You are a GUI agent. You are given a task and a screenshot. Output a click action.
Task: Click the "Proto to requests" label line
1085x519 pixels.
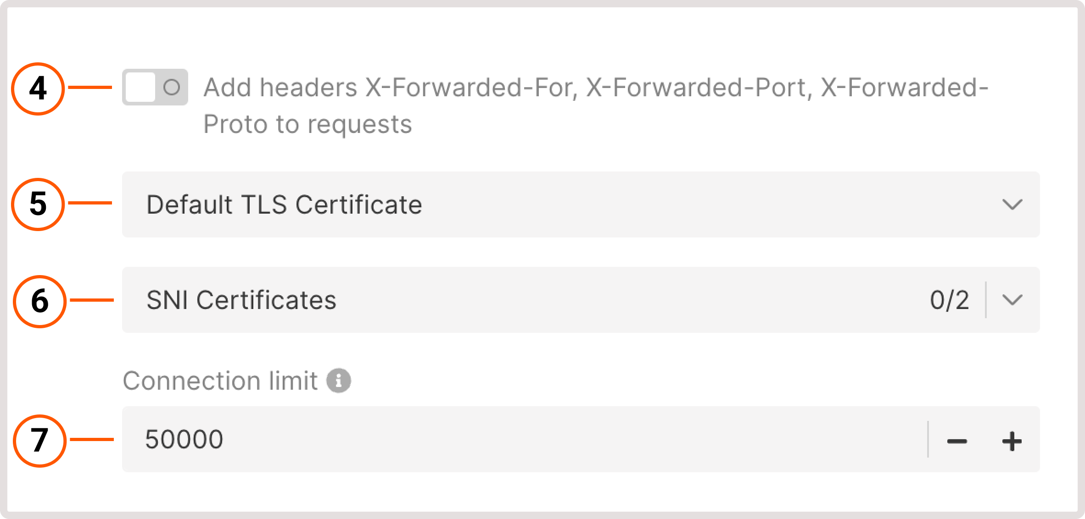[x=308, y=124]
